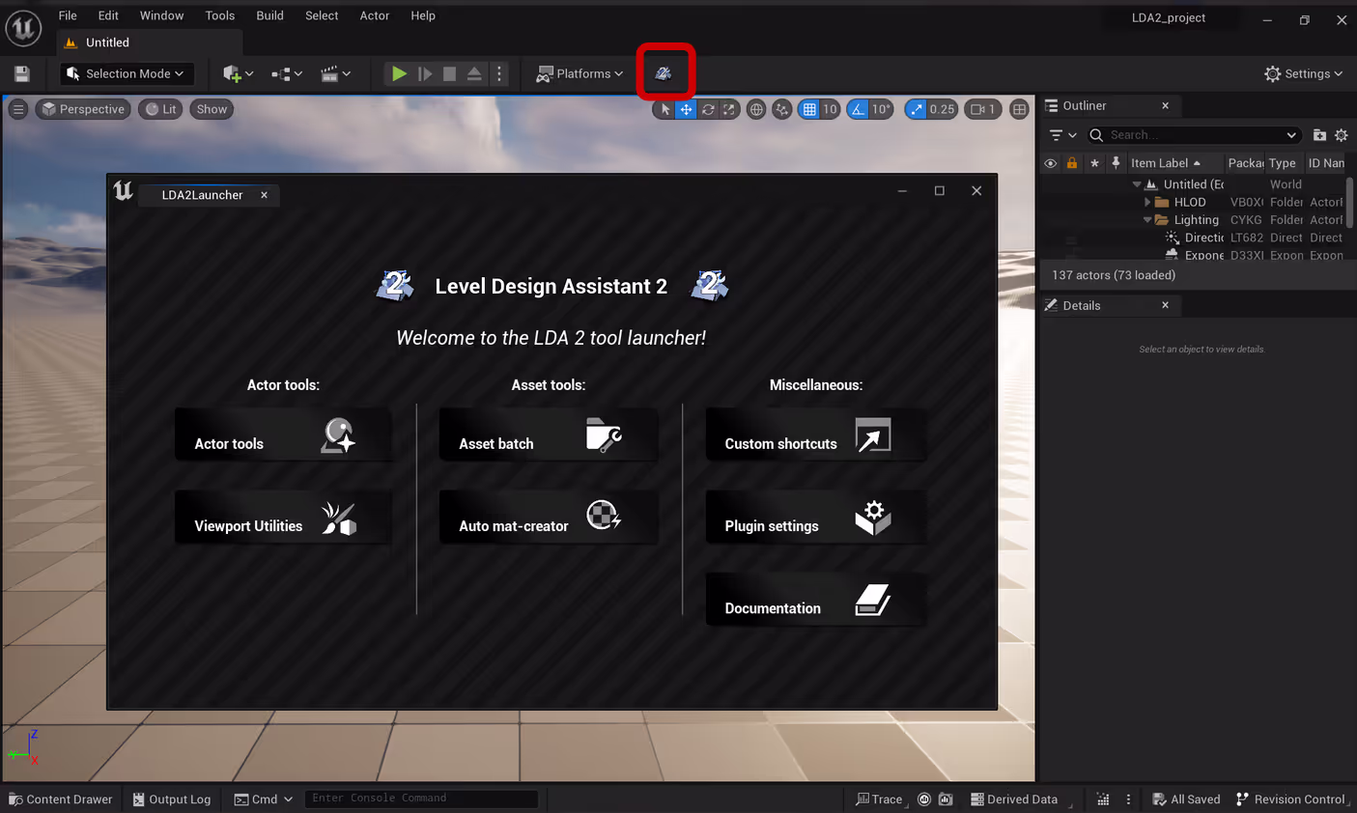Toggle the world coordinate system globe icon
1357x813 pixels.
click(756, 109)
